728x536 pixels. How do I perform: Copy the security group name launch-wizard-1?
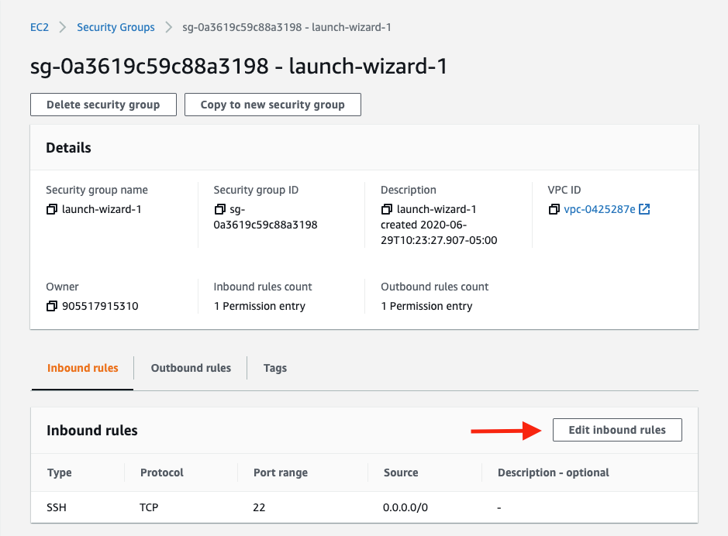click(52, 209)
